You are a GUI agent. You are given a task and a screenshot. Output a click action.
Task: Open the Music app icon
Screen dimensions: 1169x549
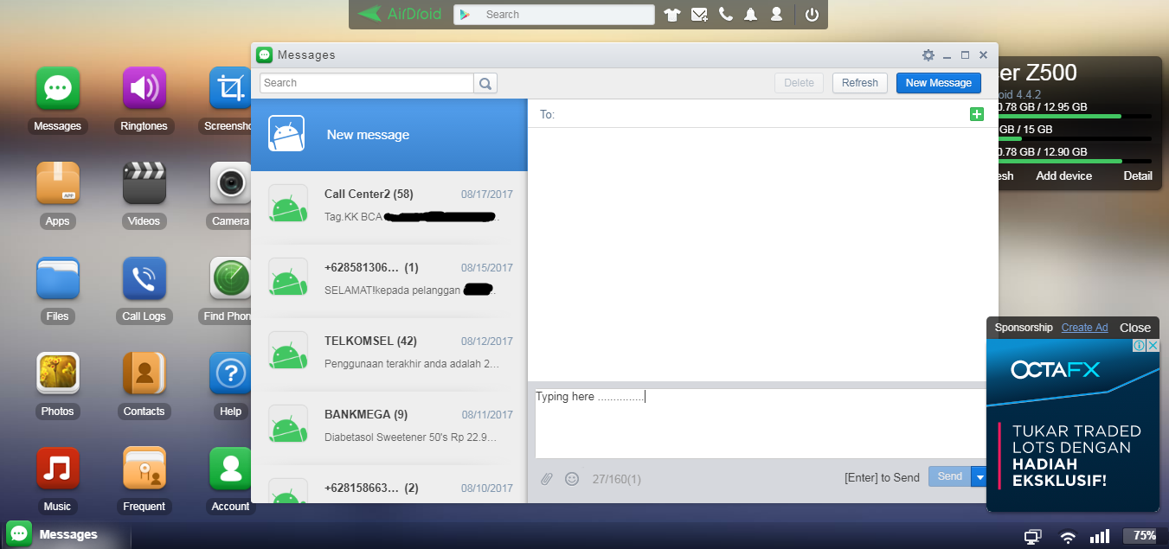58,469
